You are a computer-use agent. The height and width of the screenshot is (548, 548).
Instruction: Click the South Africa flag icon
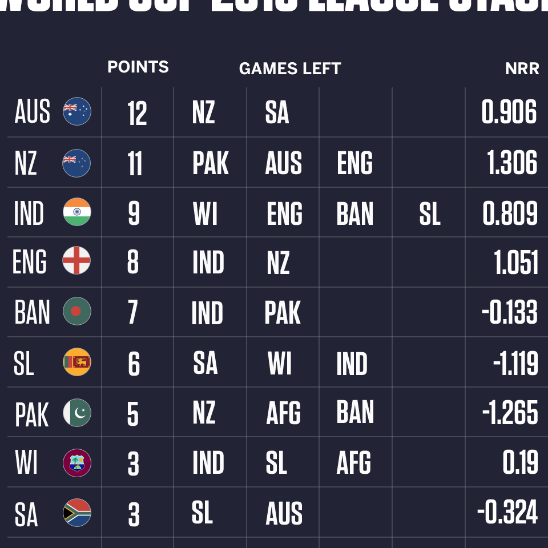(x=77, y=513)
